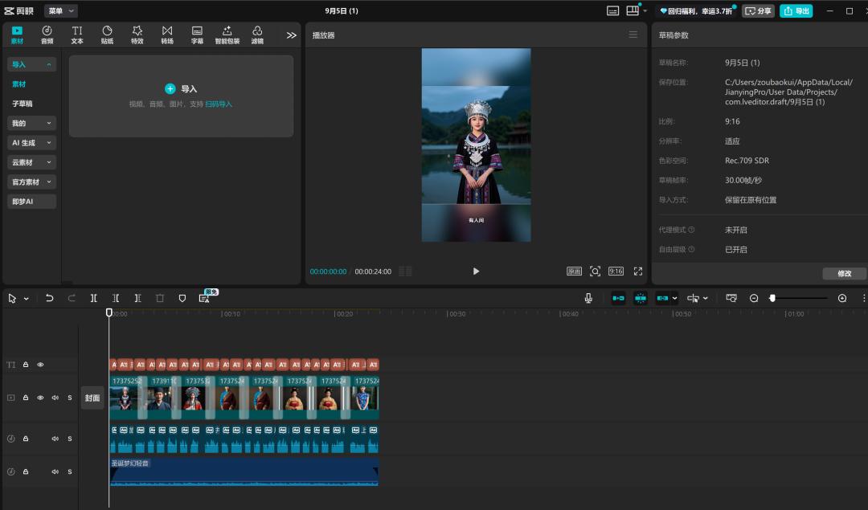Mute the main video track
The image size is (868, 510).
point(55,398)
